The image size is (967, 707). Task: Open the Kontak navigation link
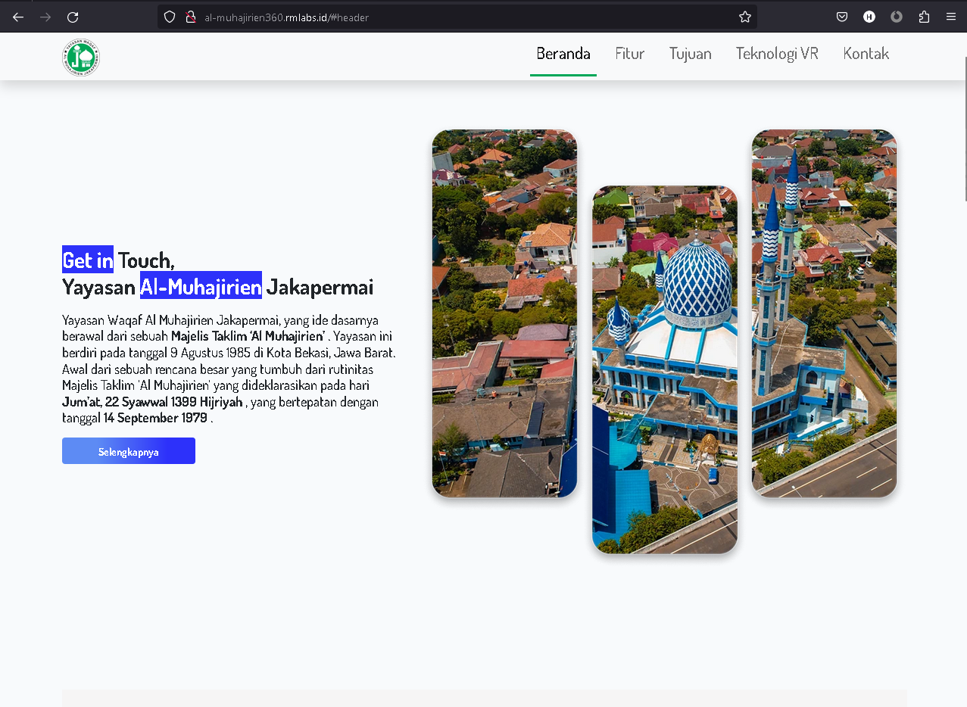point(866,54)
